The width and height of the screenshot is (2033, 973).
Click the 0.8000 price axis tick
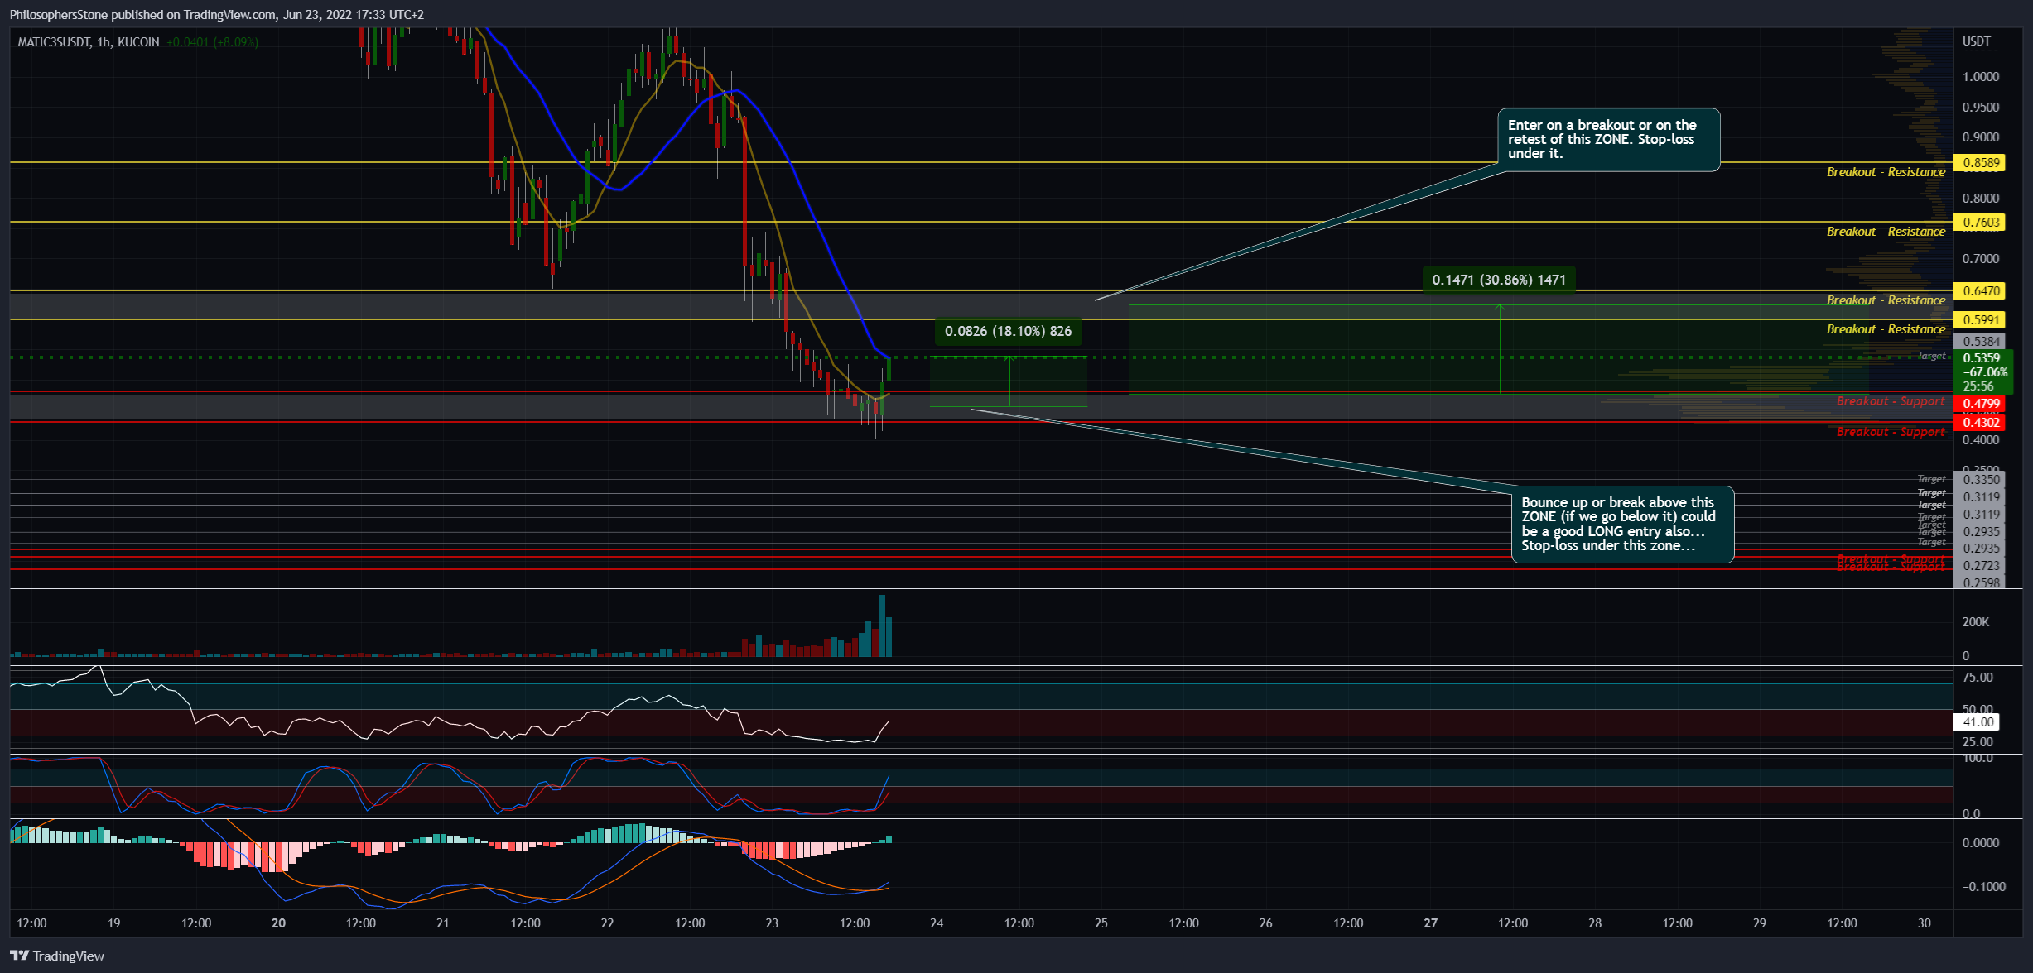1981,199
